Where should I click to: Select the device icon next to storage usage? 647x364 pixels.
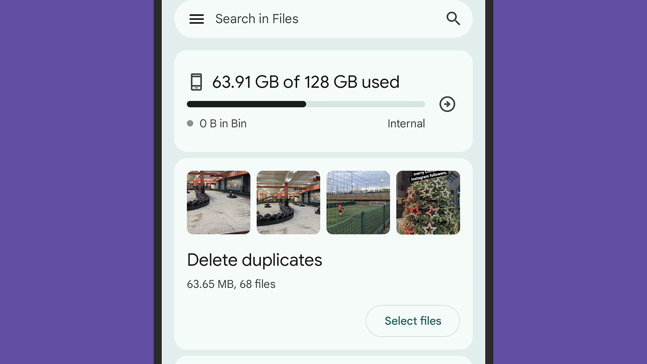pos(196,82)
